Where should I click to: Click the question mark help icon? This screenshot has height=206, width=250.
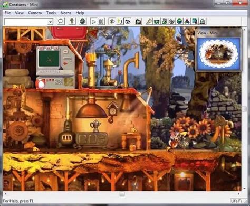[x=72, y=22]
